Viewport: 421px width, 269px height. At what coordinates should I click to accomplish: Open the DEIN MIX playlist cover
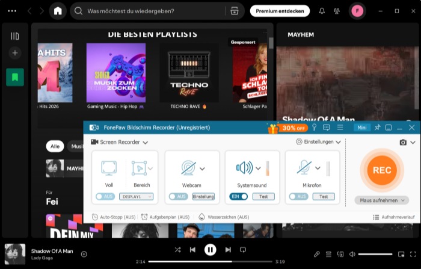coord(75,226)
